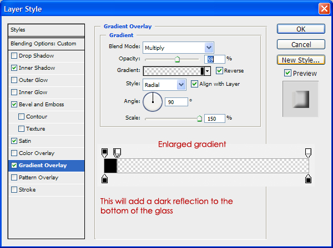
Task: Enable the Color Overlay checkbox
Action: pyautogui.click(x=14, y=153)
